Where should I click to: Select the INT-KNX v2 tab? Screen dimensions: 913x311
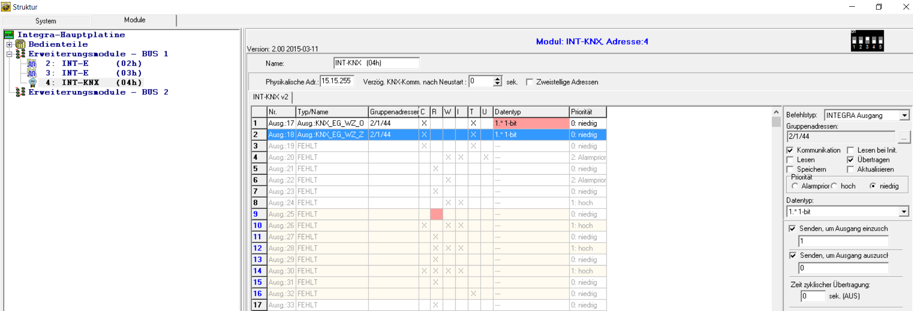pyautogui.click(x=271, y=97)
